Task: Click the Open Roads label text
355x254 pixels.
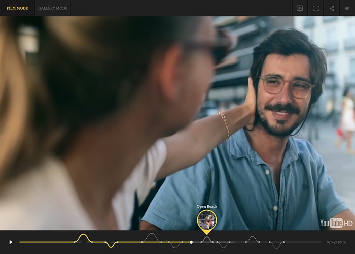Action: [207, 206]
